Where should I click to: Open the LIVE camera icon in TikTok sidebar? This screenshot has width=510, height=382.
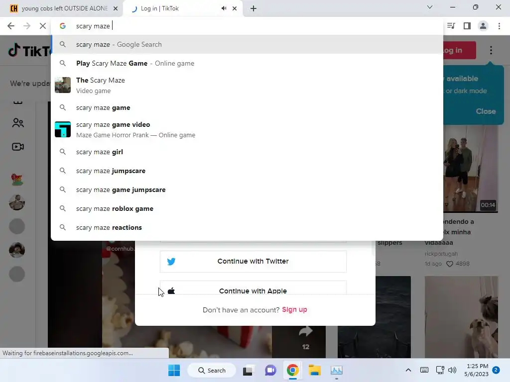pos(18,147)
